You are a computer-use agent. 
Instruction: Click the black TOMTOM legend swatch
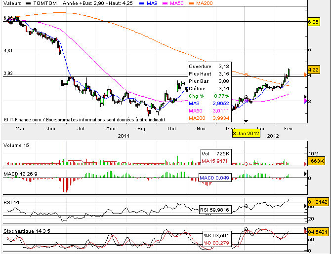[28, 3]
